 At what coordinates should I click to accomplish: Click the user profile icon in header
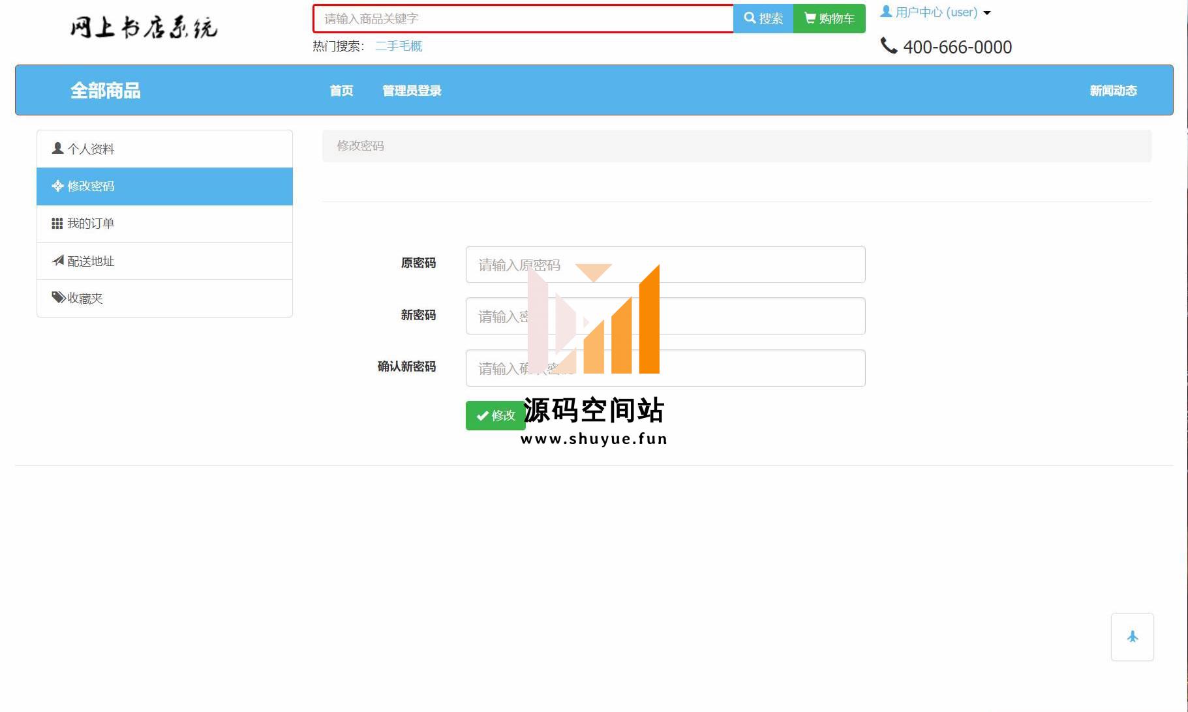886,12
